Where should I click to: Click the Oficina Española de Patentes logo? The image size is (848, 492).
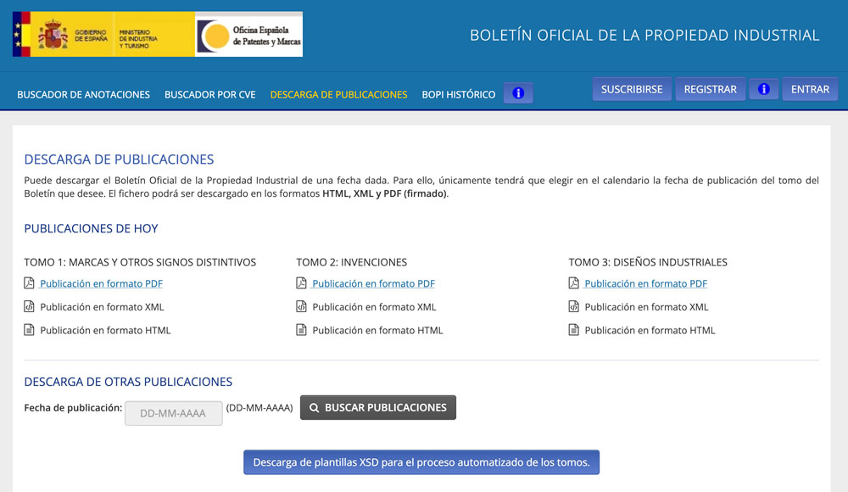(248, 34)
